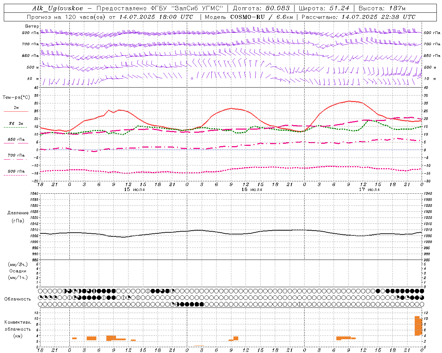
Task: Click the forecast start time '14.07.2025 18:00 UTC'
Action: [156, 17]
